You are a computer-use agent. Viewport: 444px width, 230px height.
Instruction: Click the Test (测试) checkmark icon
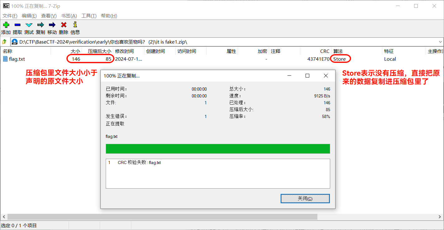(29, 25)
